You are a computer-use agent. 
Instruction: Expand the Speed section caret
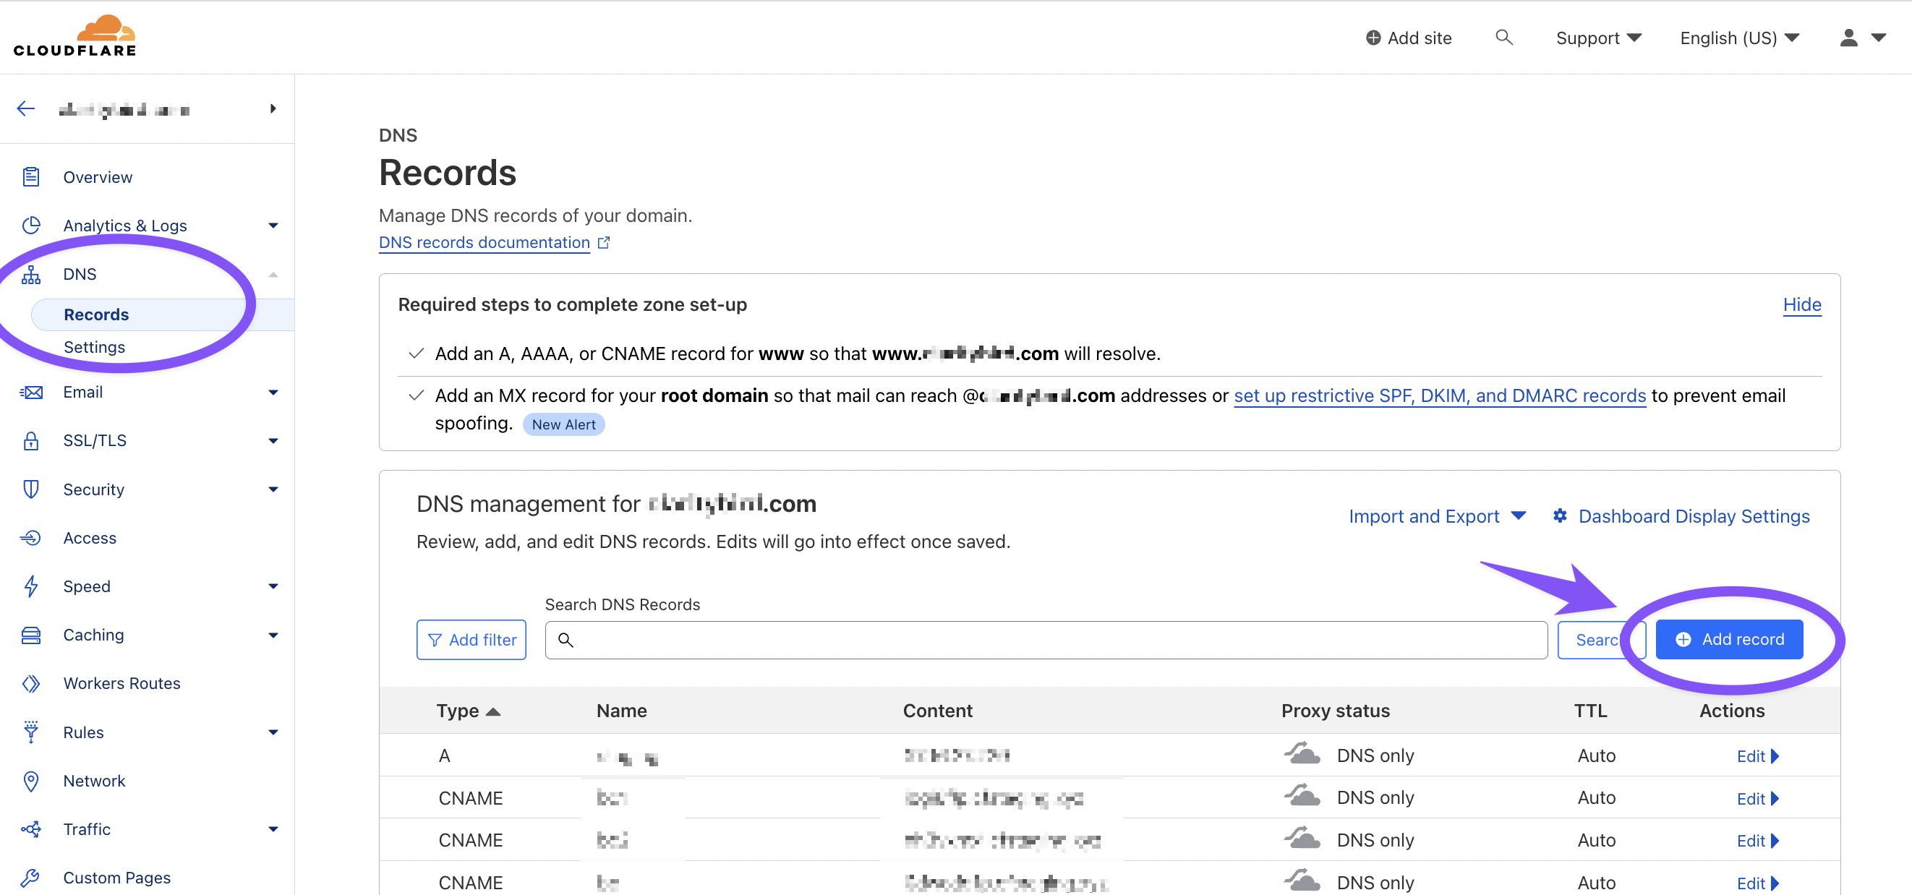click(x=273, y=586)
